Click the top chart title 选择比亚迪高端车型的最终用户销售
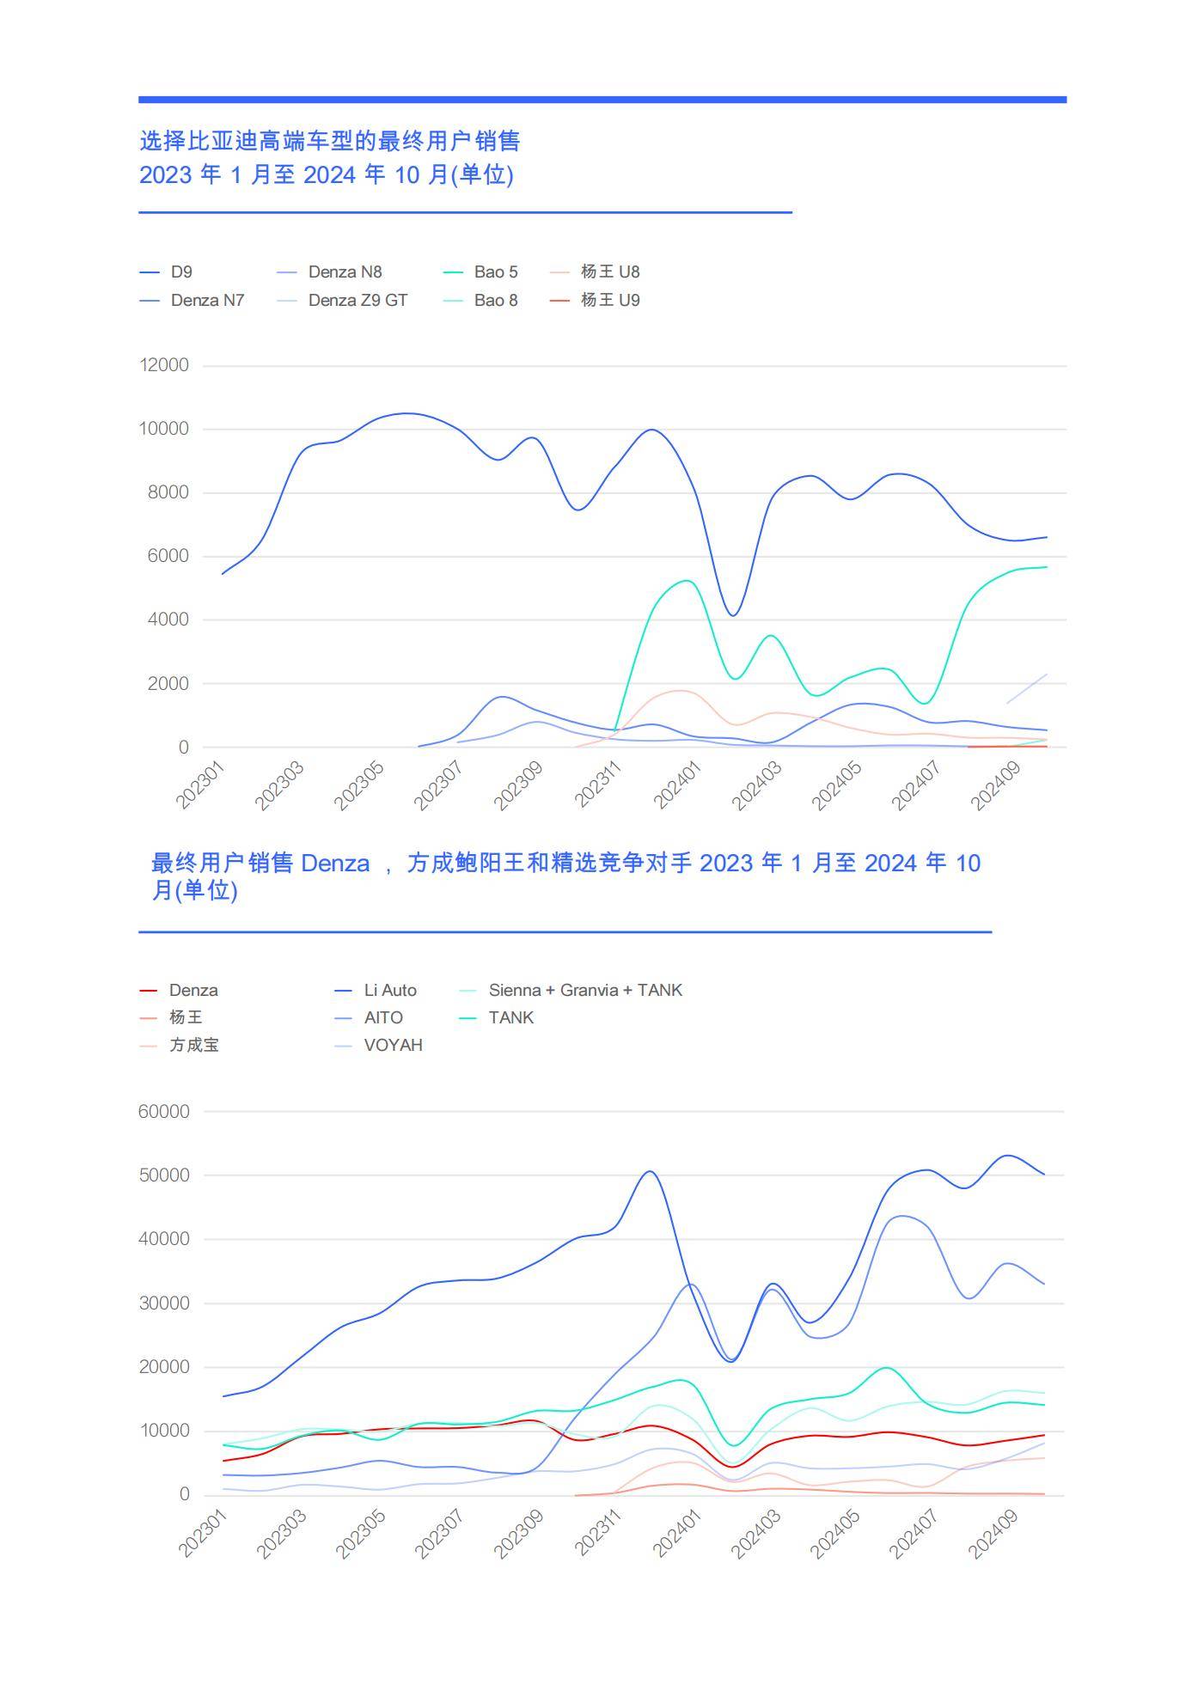 click(330, 141)
